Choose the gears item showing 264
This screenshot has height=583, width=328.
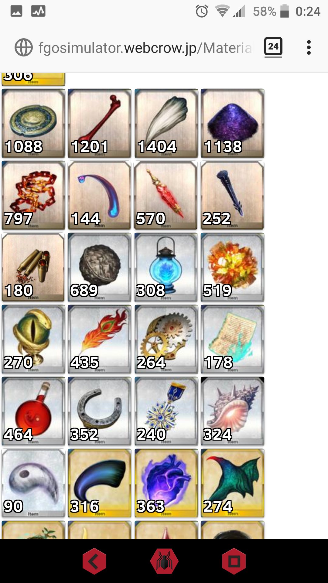pyautogui.click(x=166, y=339)
